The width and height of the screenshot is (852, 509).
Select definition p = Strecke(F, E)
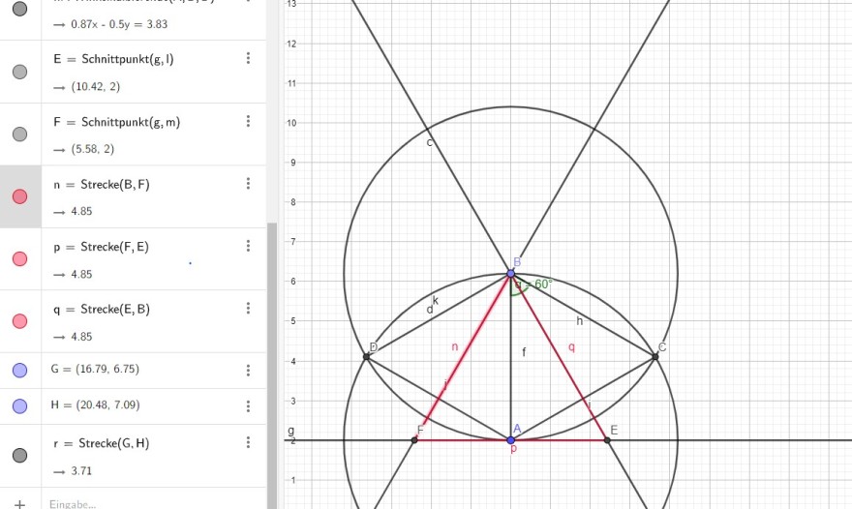(101, 247)
